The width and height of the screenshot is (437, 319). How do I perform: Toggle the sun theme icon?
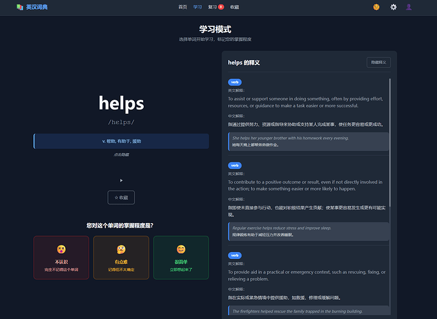point(376,7)
